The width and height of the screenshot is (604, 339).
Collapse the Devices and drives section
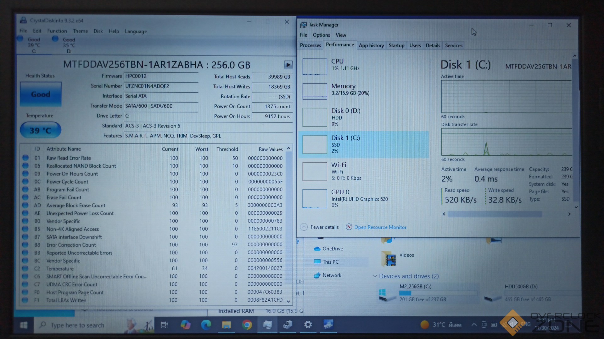(x=375, y=276)
